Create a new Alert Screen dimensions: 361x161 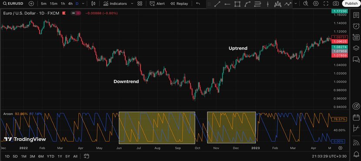[x=157, y=3]
